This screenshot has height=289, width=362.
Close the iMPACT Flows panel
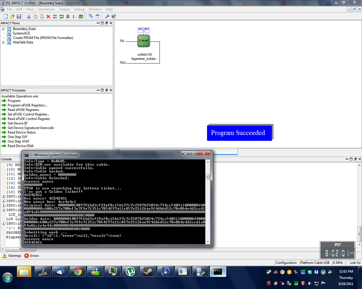111,23
